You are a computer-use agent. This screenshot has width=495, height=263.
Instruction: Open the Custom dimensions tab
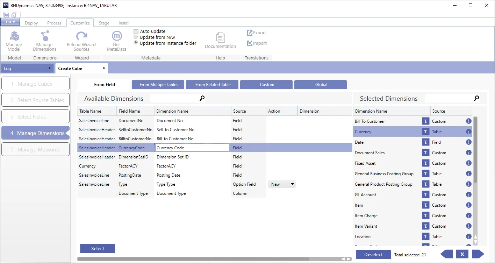(x=267, y=85)
